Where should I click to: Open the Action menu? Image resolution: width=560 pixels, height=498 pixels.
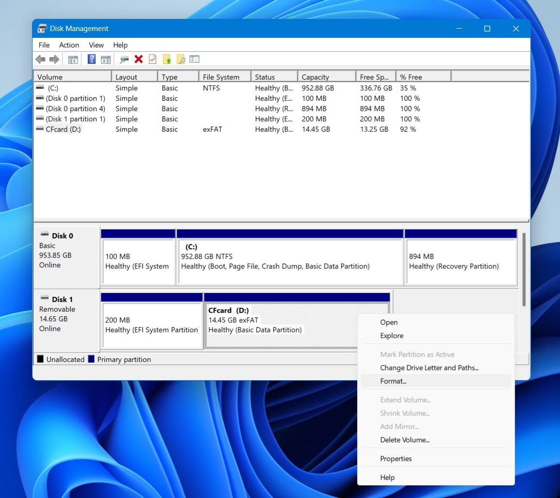pyautogui.click(x=69, y=45)
